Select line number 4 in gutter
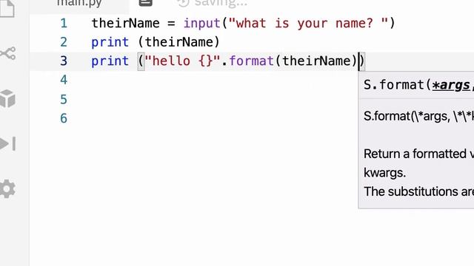 (64, 80)
